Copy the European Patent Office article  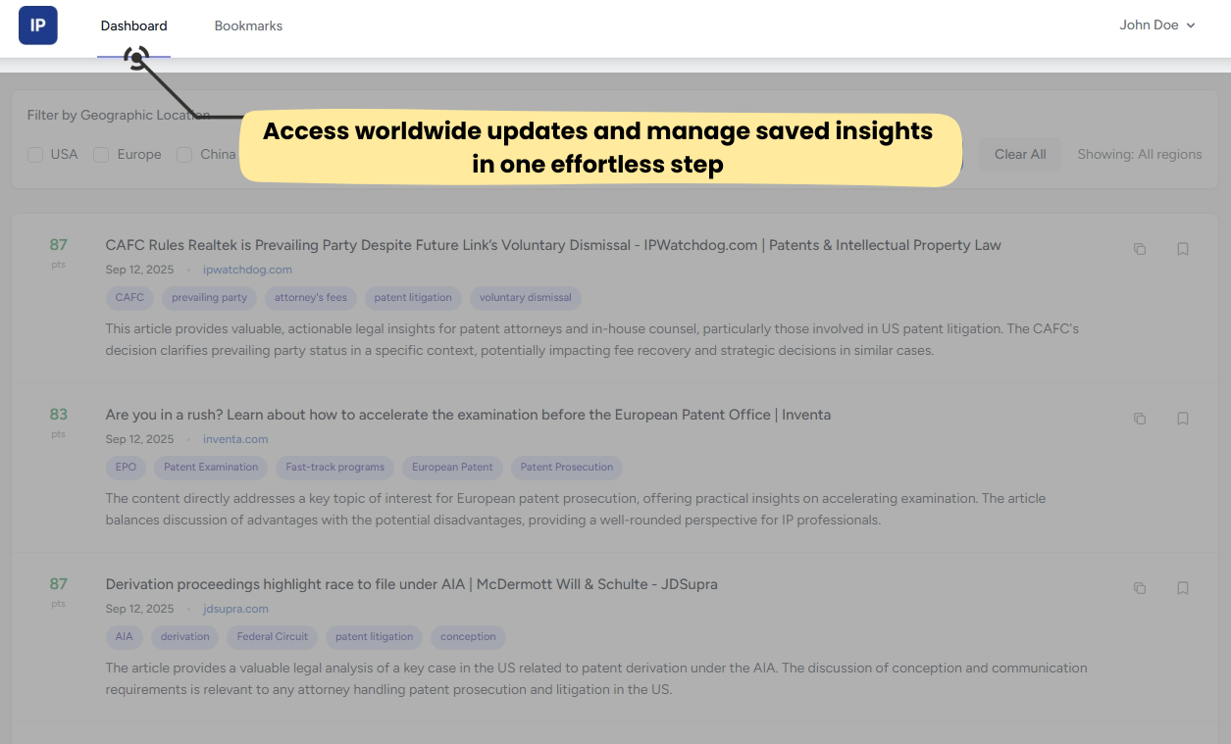[x=1139, y=419]
